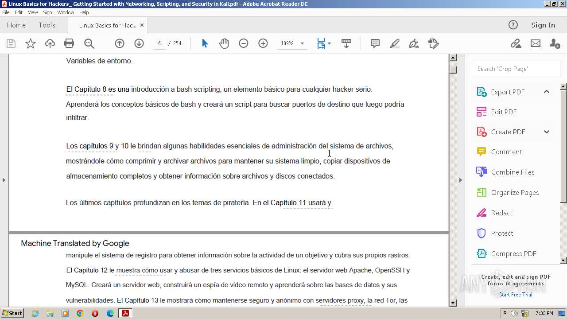Click the 7:33 PM system clock
Viewport: 567px width, 319px height.
(544, 313)
